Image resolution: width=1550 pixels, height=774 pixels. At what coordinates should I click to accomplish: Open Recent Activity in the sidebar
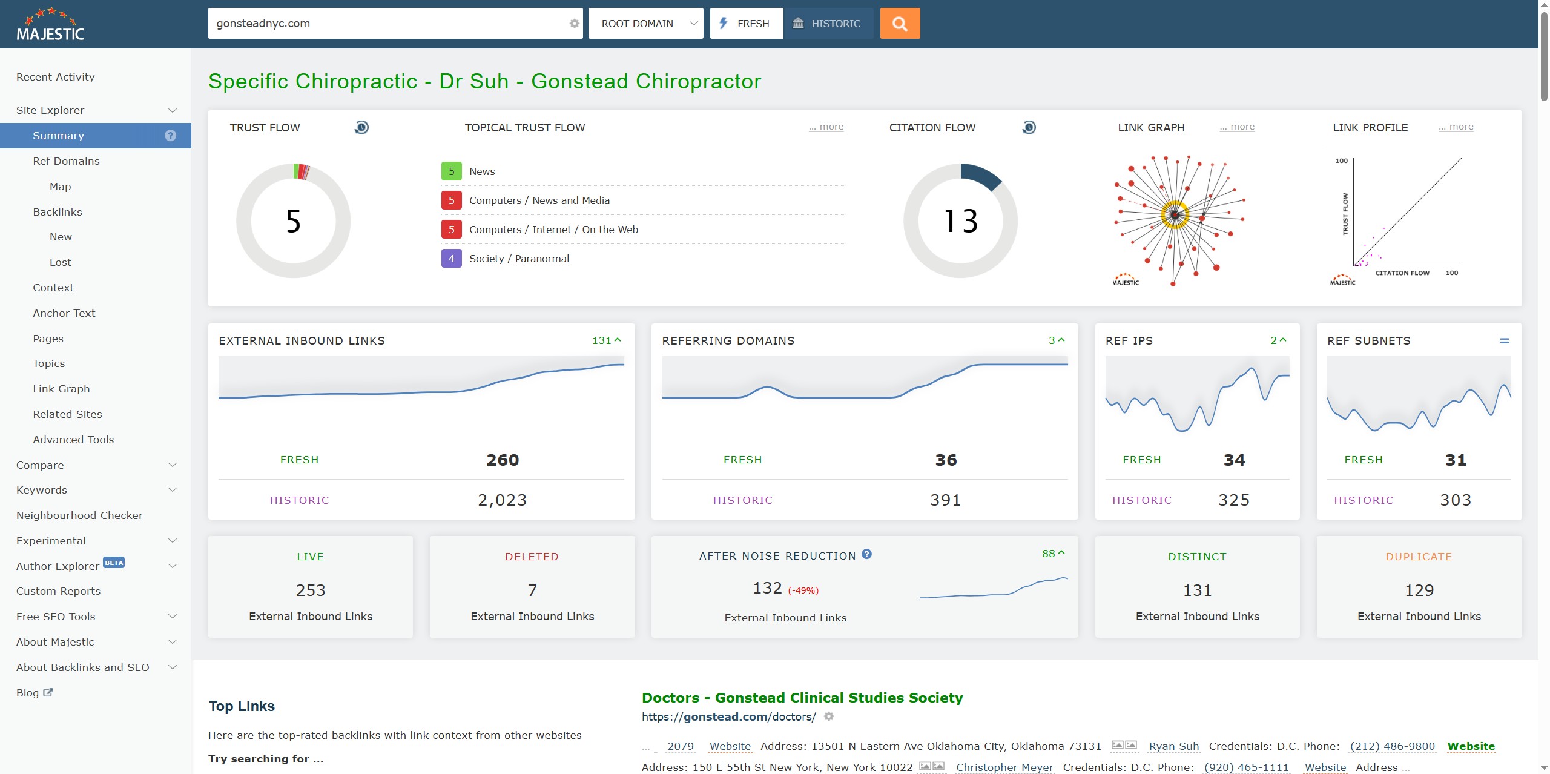coord(56,77)
